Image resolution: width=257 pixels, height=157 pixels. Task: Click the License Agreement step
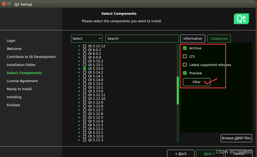click(x=22, y=81)
